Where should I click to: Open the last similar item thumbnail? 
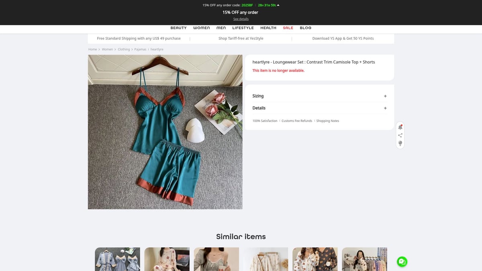pyautogui.click(x=364, y=259)
